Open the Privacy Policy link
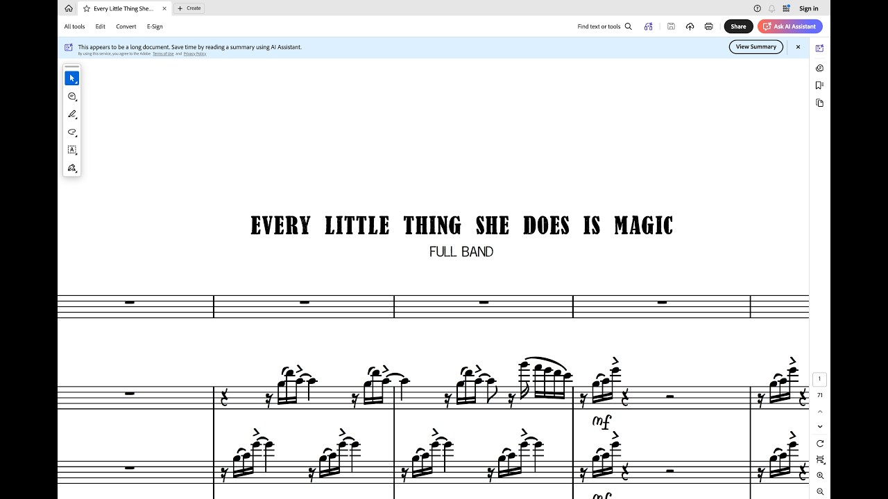Screen dimensions: 888x499 [195, 53]
